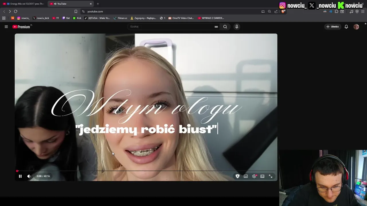367x206 pixels.
Task: Click the video progress bar
Action: click(x=146, y=171)
